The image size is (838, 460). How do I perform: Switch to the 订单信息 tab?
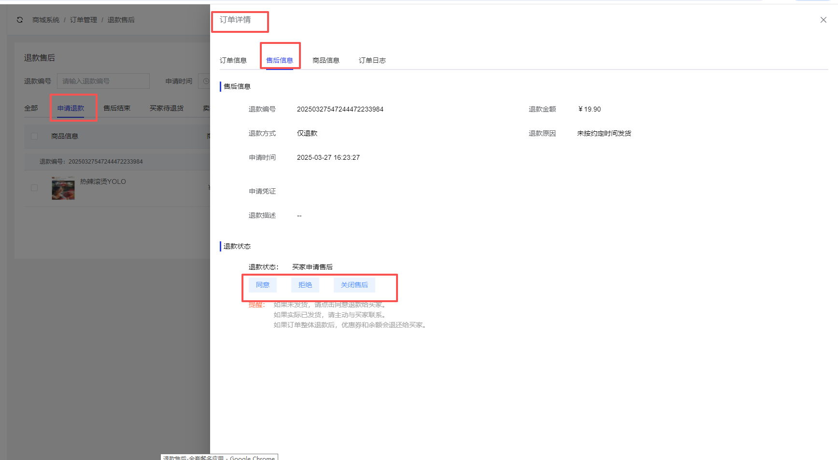tap(233, 60)
